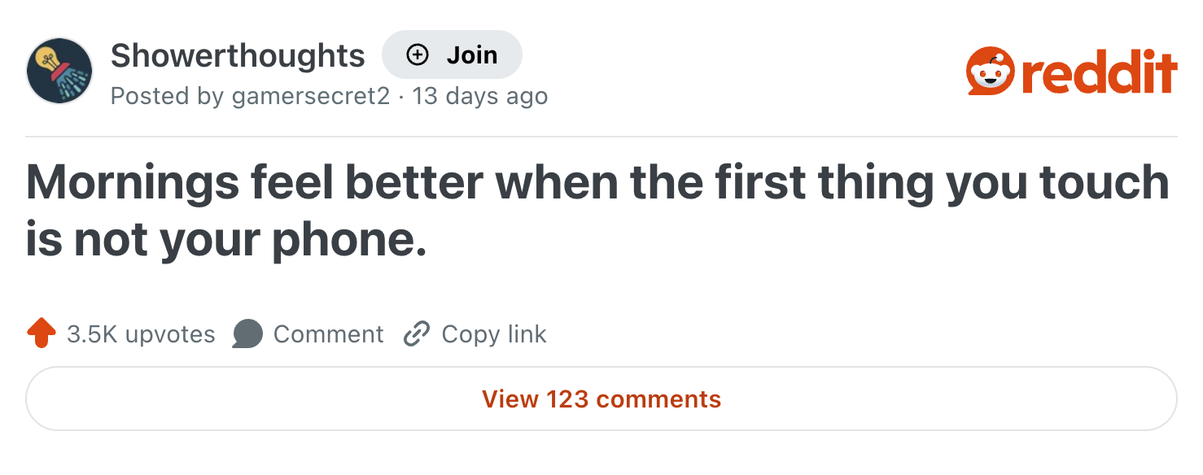Viewport: 1203px width, 475px height.
Task: Click the Reddit Snoo mascot logo
Action: tap(990, 71)
